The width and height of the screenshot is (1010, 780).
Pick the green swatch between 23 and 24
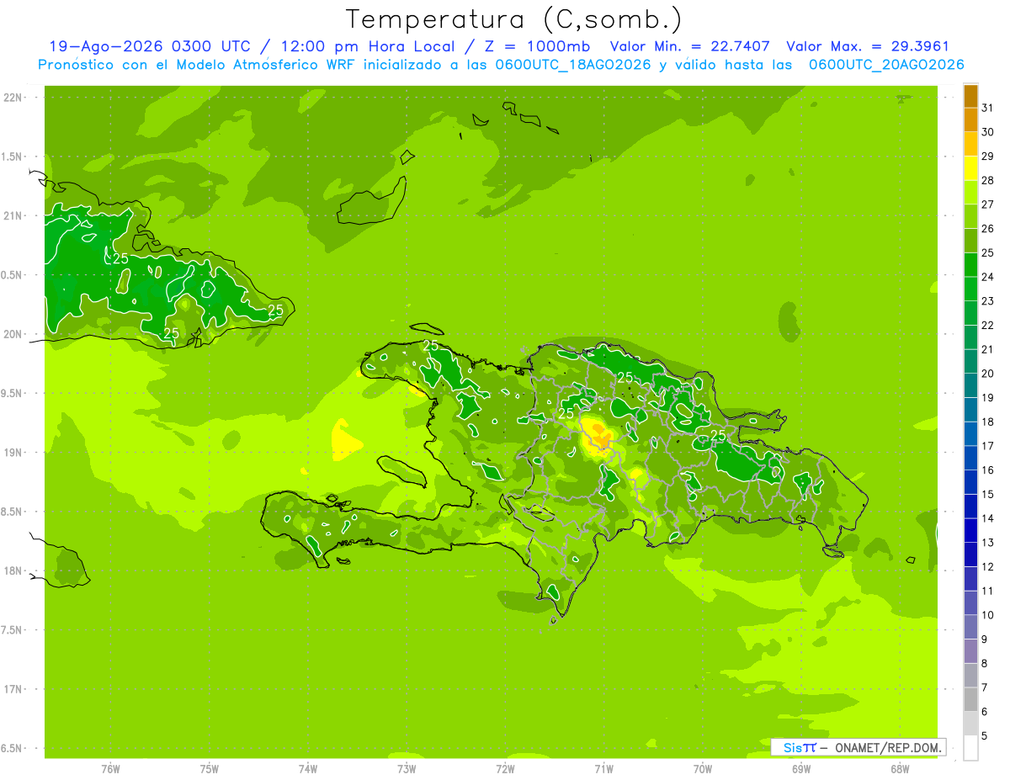970,289
